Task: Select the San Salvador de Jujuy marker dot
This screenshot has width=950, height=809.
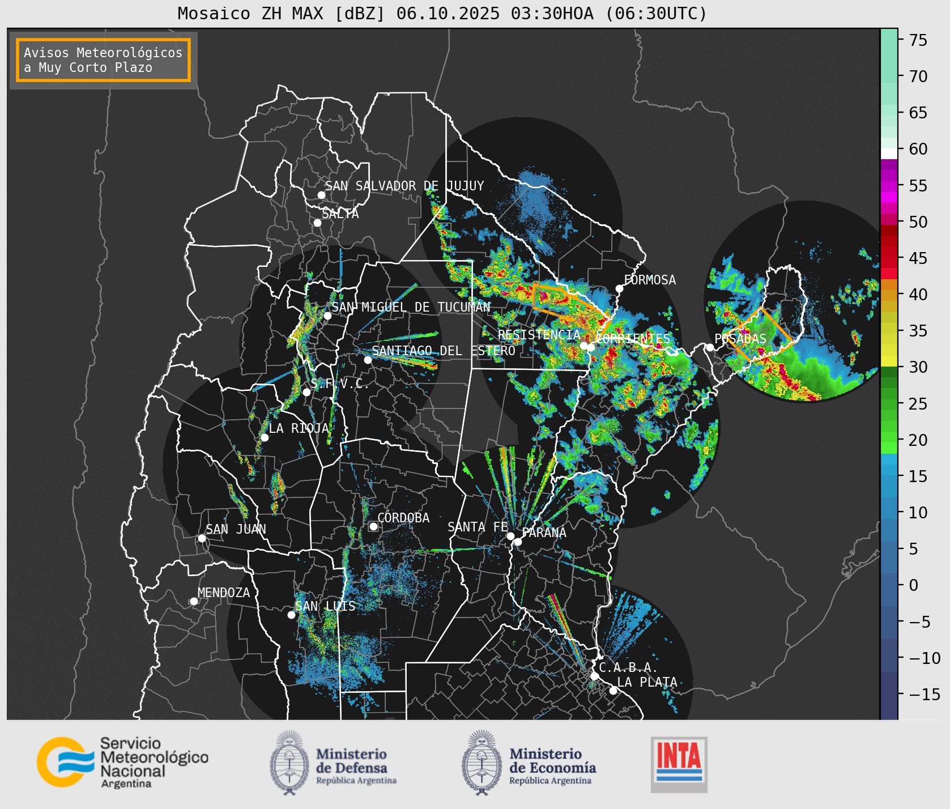Action: pyautogui.click(x=321, y=195)
